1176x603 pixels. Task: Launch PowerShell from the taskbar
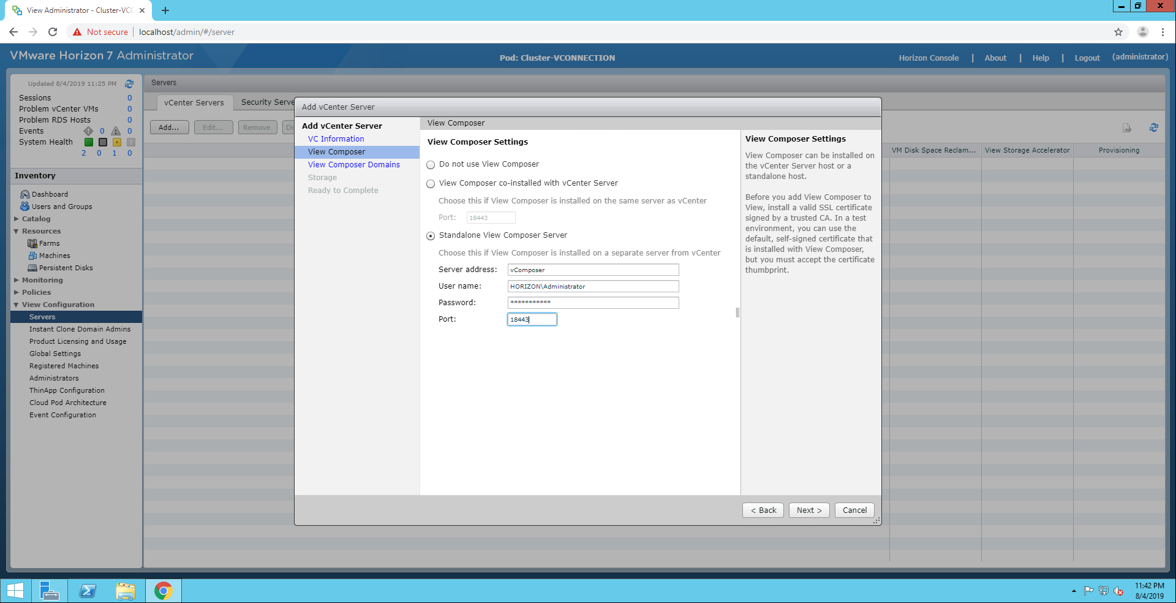click(x=88, y=591)
